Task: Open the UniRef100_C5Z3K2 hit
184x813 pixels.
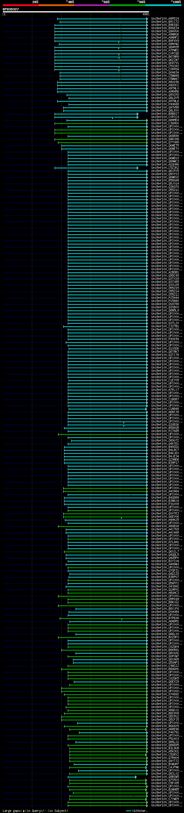Action: pos(165,168)
